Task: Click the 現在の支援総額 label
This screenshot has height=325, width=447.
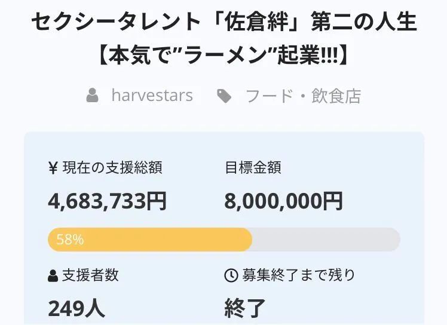Action: pyautogui.click(x=112, y=168)
